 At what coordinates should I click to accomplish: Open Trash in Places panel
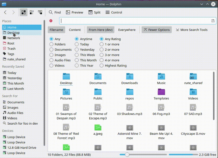pos(12,49)
